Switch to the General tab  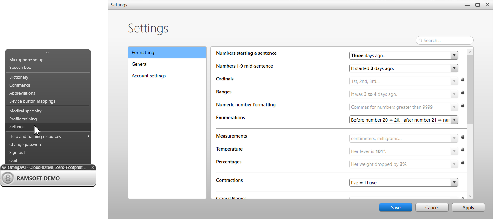coord(167,64)
